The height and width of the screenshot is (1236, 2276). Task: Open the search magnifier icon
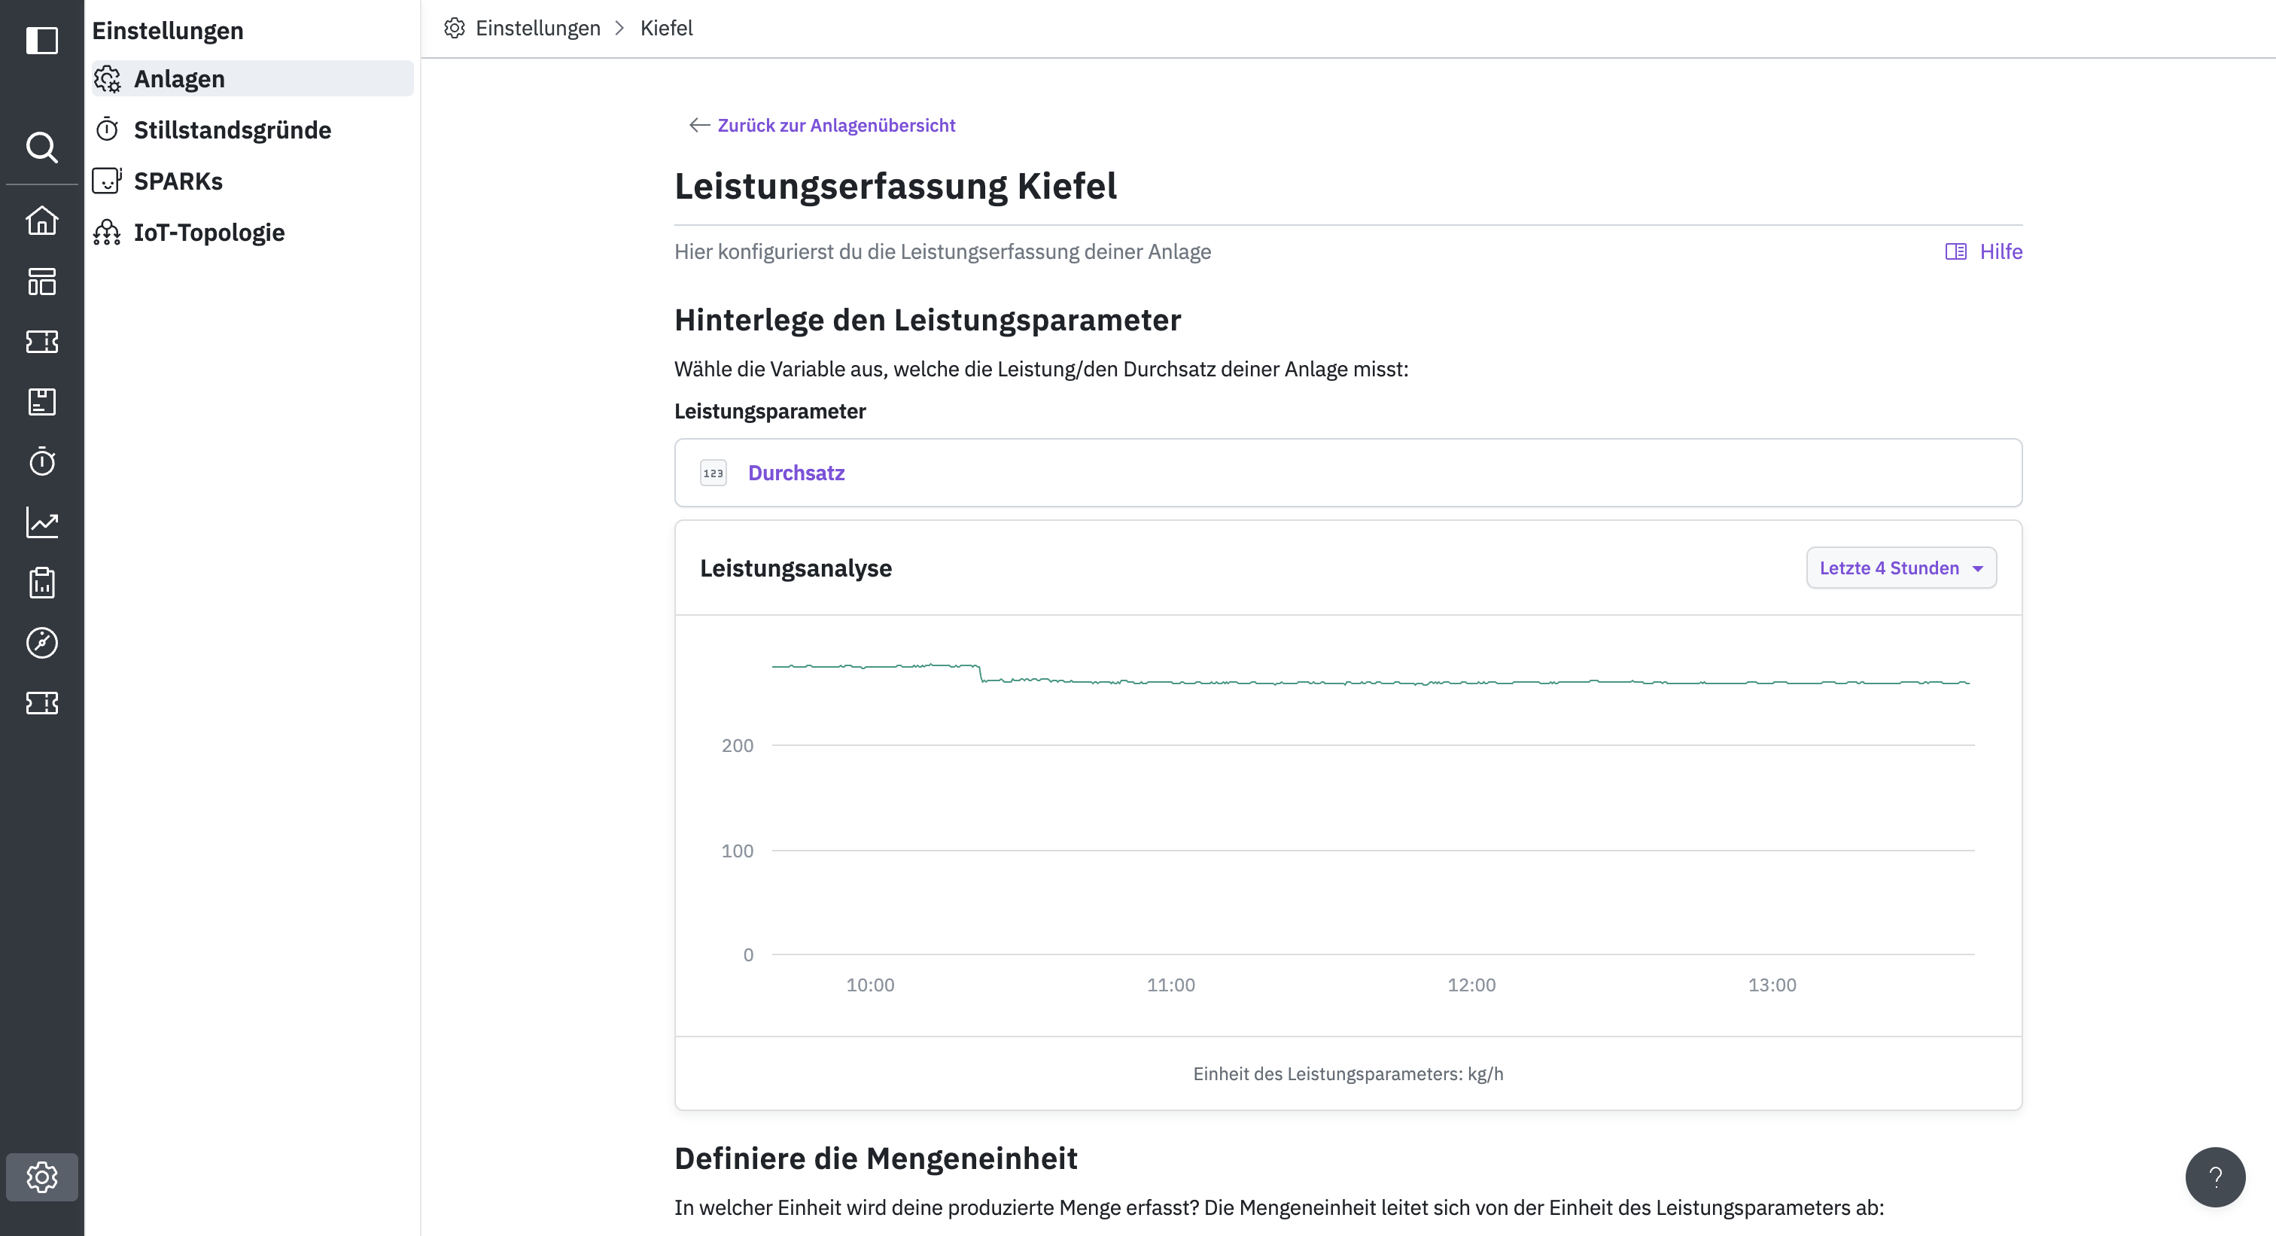tap(41, 147)
